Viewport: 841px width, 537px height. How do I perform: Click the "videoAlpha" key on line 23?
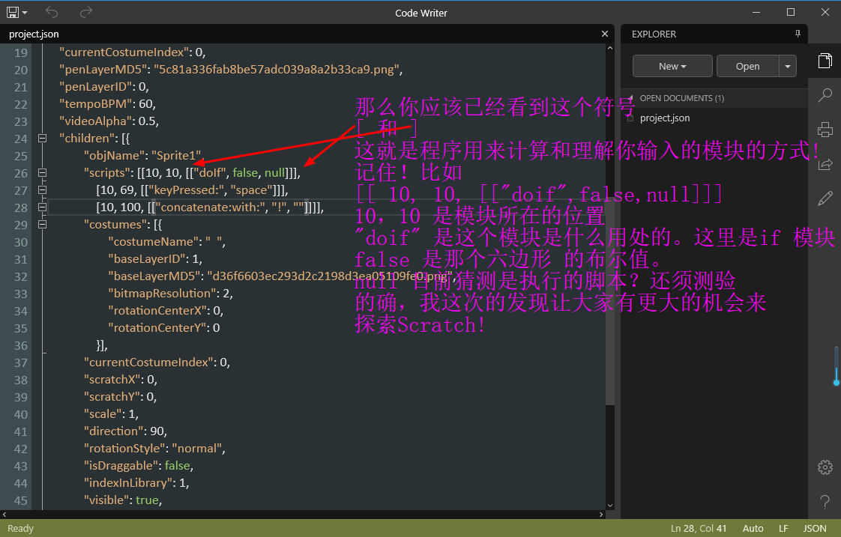pyautogui.click(x=94, y=121)
